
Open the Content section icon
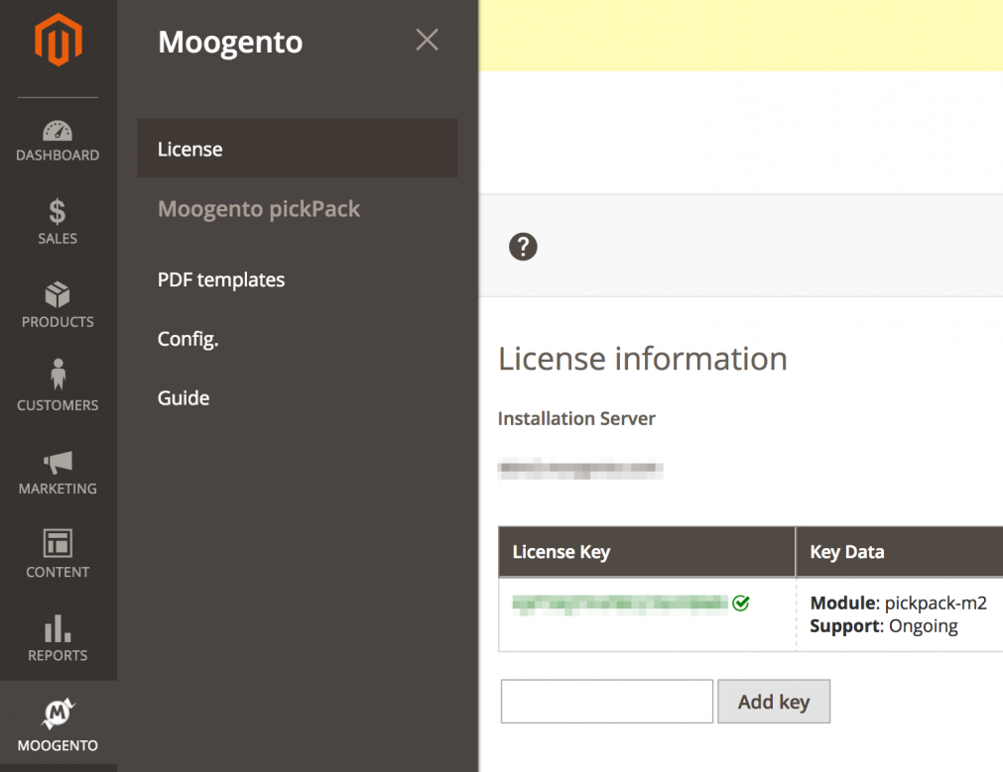(x=57, y=545)
